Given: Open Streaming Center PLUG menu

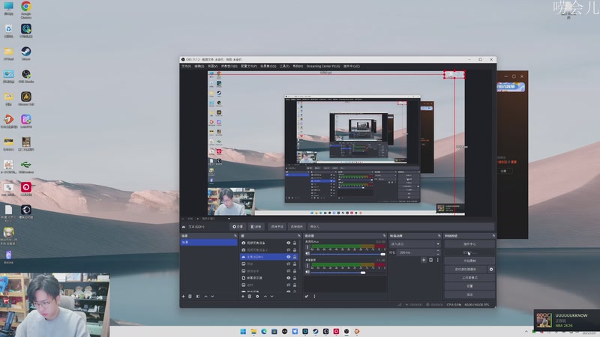Looking at the screenshot, I should click(x=323, y=66).
